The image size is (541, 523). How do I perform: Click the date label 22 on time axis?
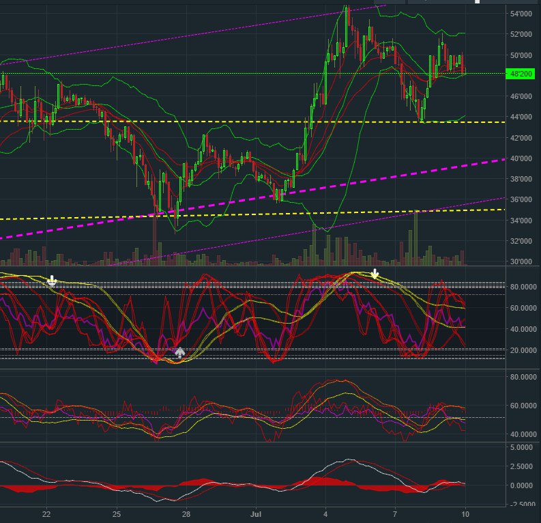[x=46, y=514]
